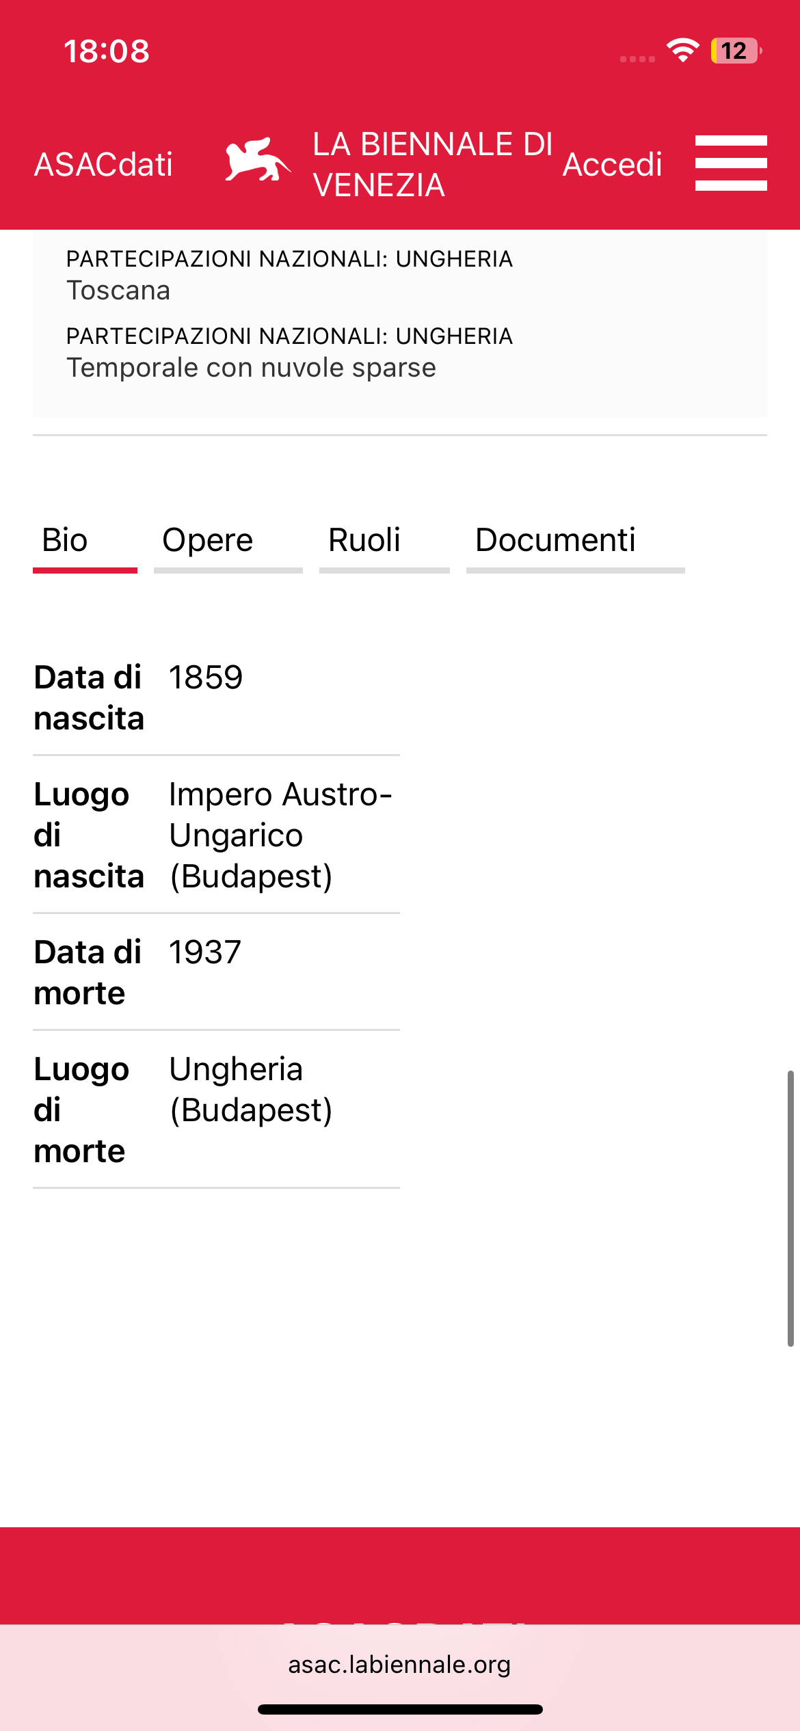Switch to the Ruoli tab
Screen dimensions: 800x1731
pos(364,540)
